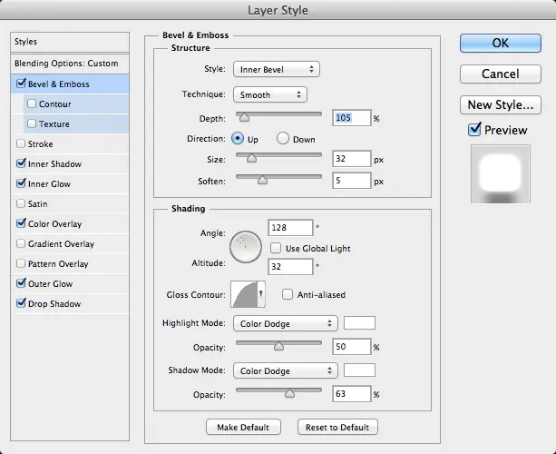Image resolution: width=556 pixels, height=454 pixels.
Task: Open the Inner Shadow settings label
Action: pos(54,163)
